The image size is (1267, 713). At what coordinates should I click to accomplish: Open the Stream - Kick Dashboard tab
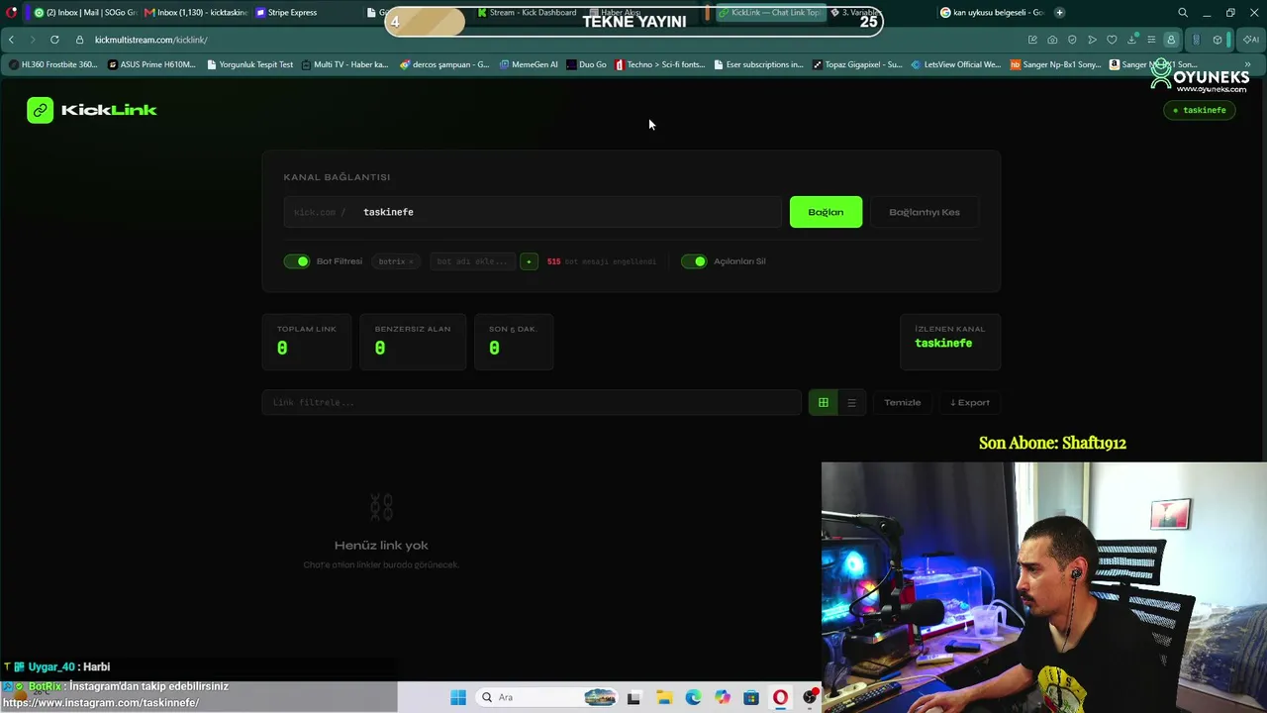(x=530, y=13)
